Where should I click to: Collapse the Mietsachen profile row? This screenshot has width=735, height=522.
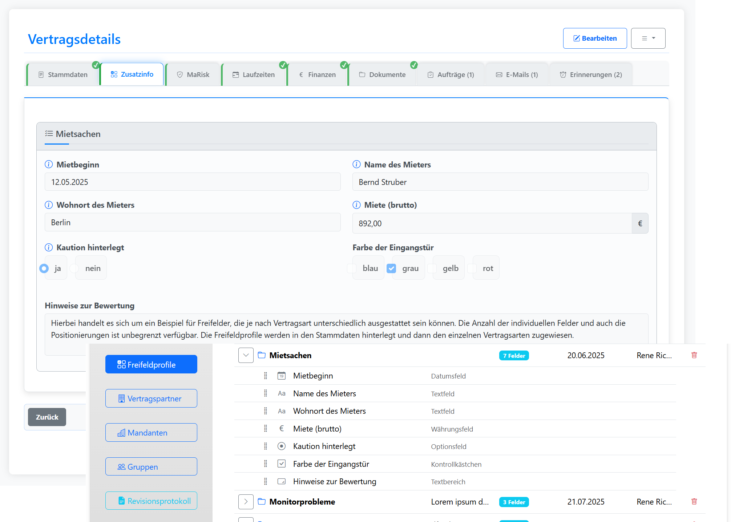246,355
